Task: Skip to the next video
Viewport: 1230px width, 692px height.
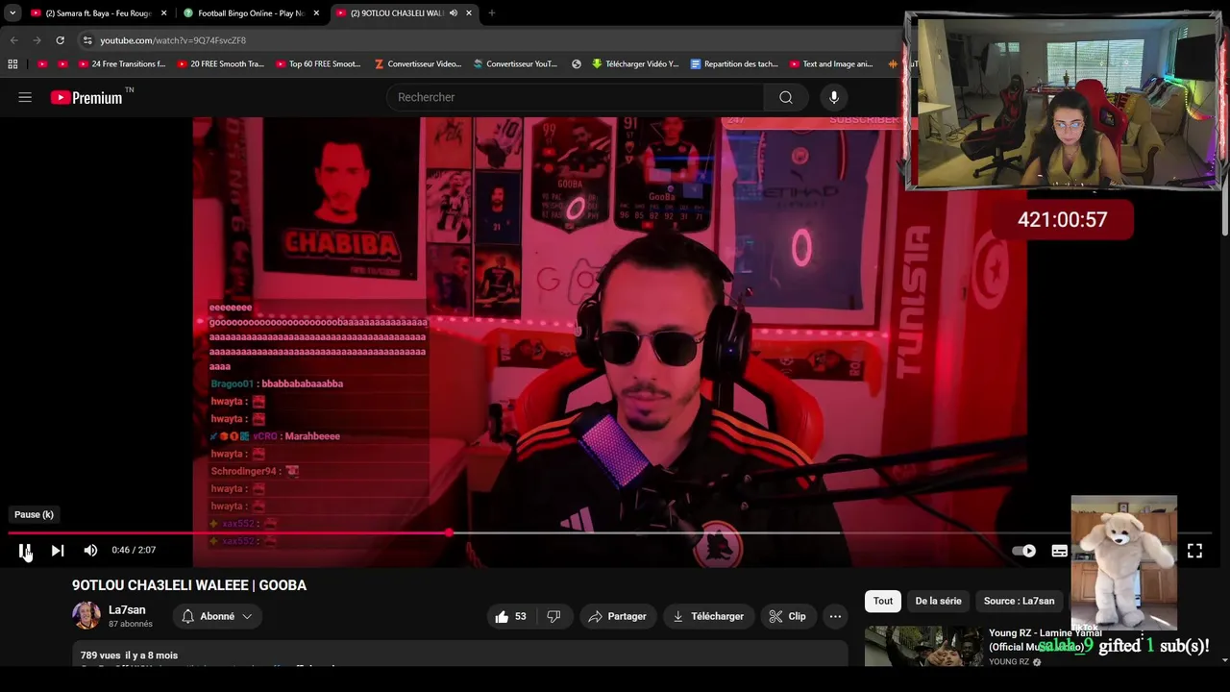Action: click(x=58, y=551)
